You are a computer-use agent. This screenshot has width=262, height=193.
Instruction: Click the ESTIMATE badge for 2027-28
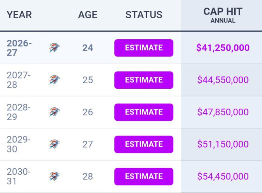coord(144,80)
